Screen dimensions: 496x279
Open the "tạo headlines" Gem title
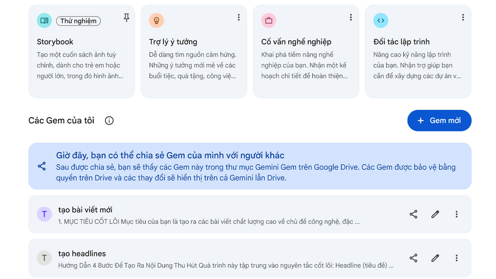coord(82,254)
